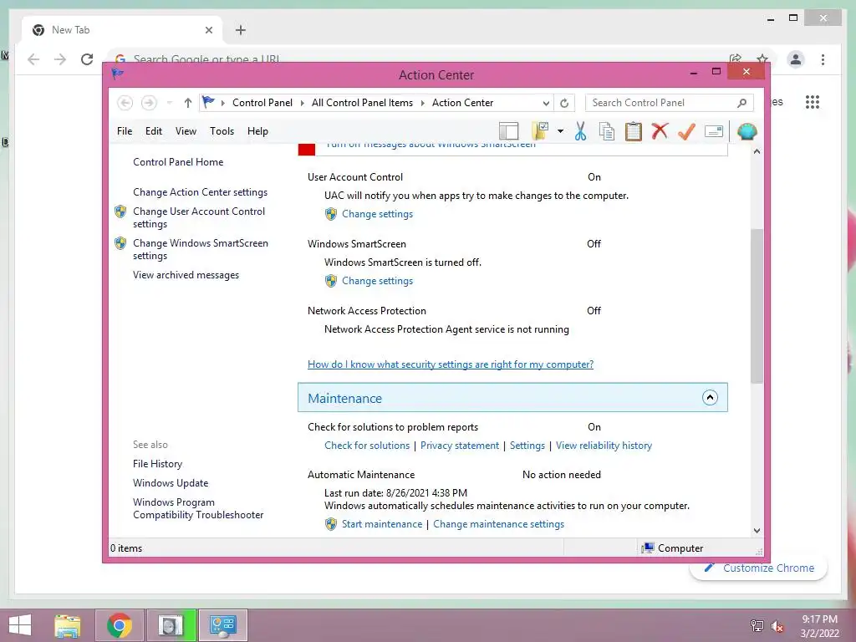This screenshot has width=856, height=642.
Task: Click the network tray icon
Action: (757, 626)
